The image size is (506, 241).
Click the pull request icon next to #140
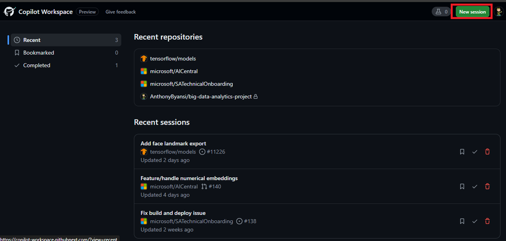tap(204, 186)
